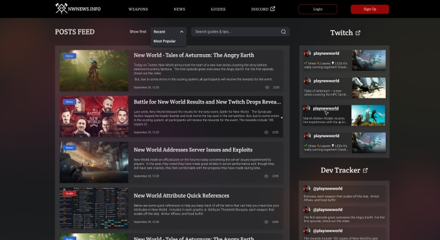Click the red Sign Up button

(x=370, y=9)
